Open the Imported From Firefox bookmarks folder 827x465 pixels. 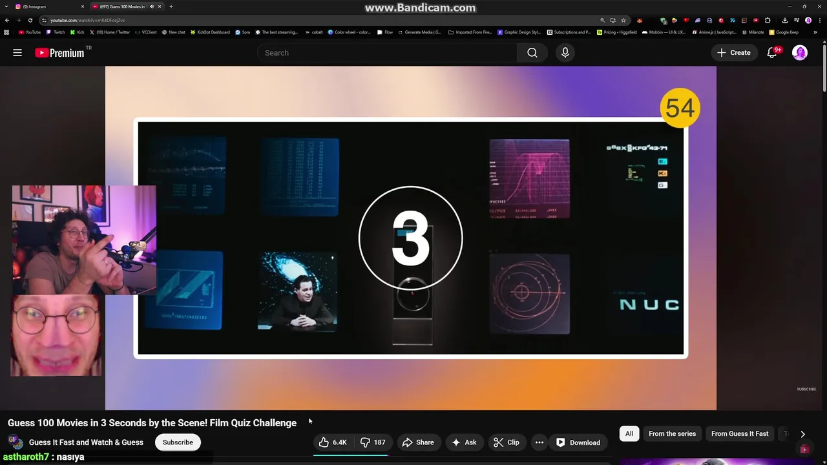(470, 32)
